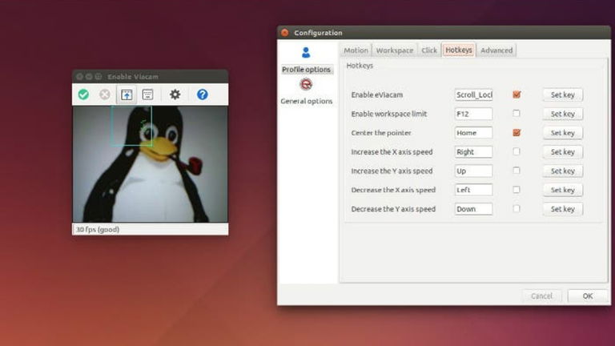
Task: Click the greyed-out disable X icon
Action: [x=104, y=95]
